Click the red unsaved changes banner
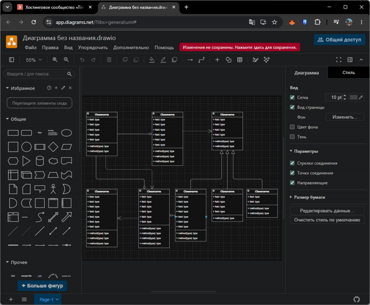370x305 pixels. (x=240, y=48)
